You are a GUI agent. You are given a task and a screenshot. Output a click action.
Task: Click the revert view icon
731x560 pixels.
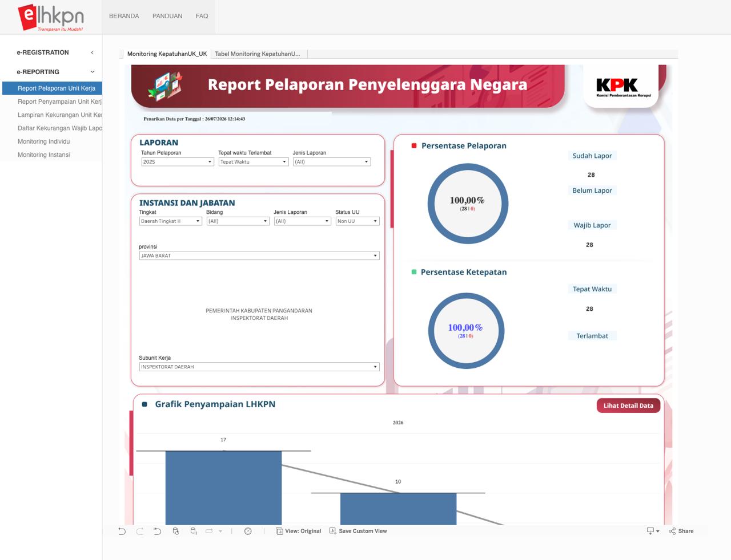click(x=158, y=531)
